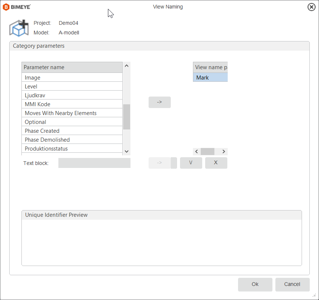
Task: Select the Phase Created parameter
Action: (72, 131)
